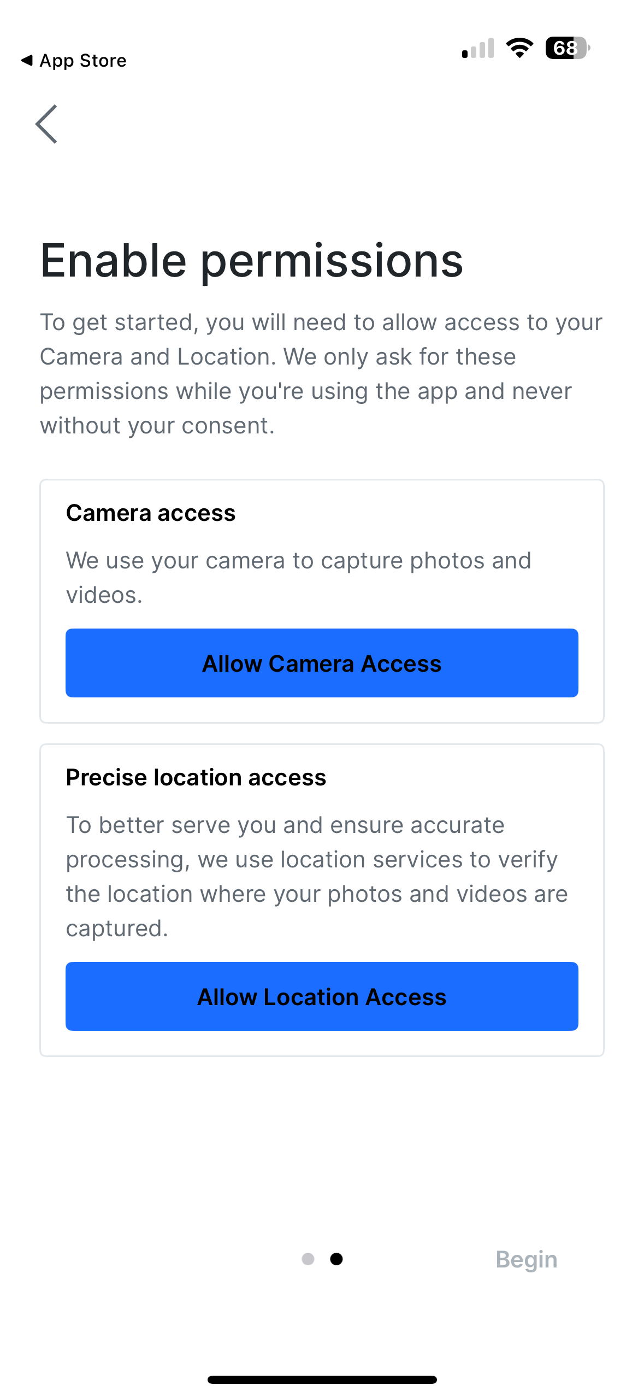Viewport: 644px width, 1397px height.
Task: Tap the cellular signal bars icon
Action: [x=478, y=48]
